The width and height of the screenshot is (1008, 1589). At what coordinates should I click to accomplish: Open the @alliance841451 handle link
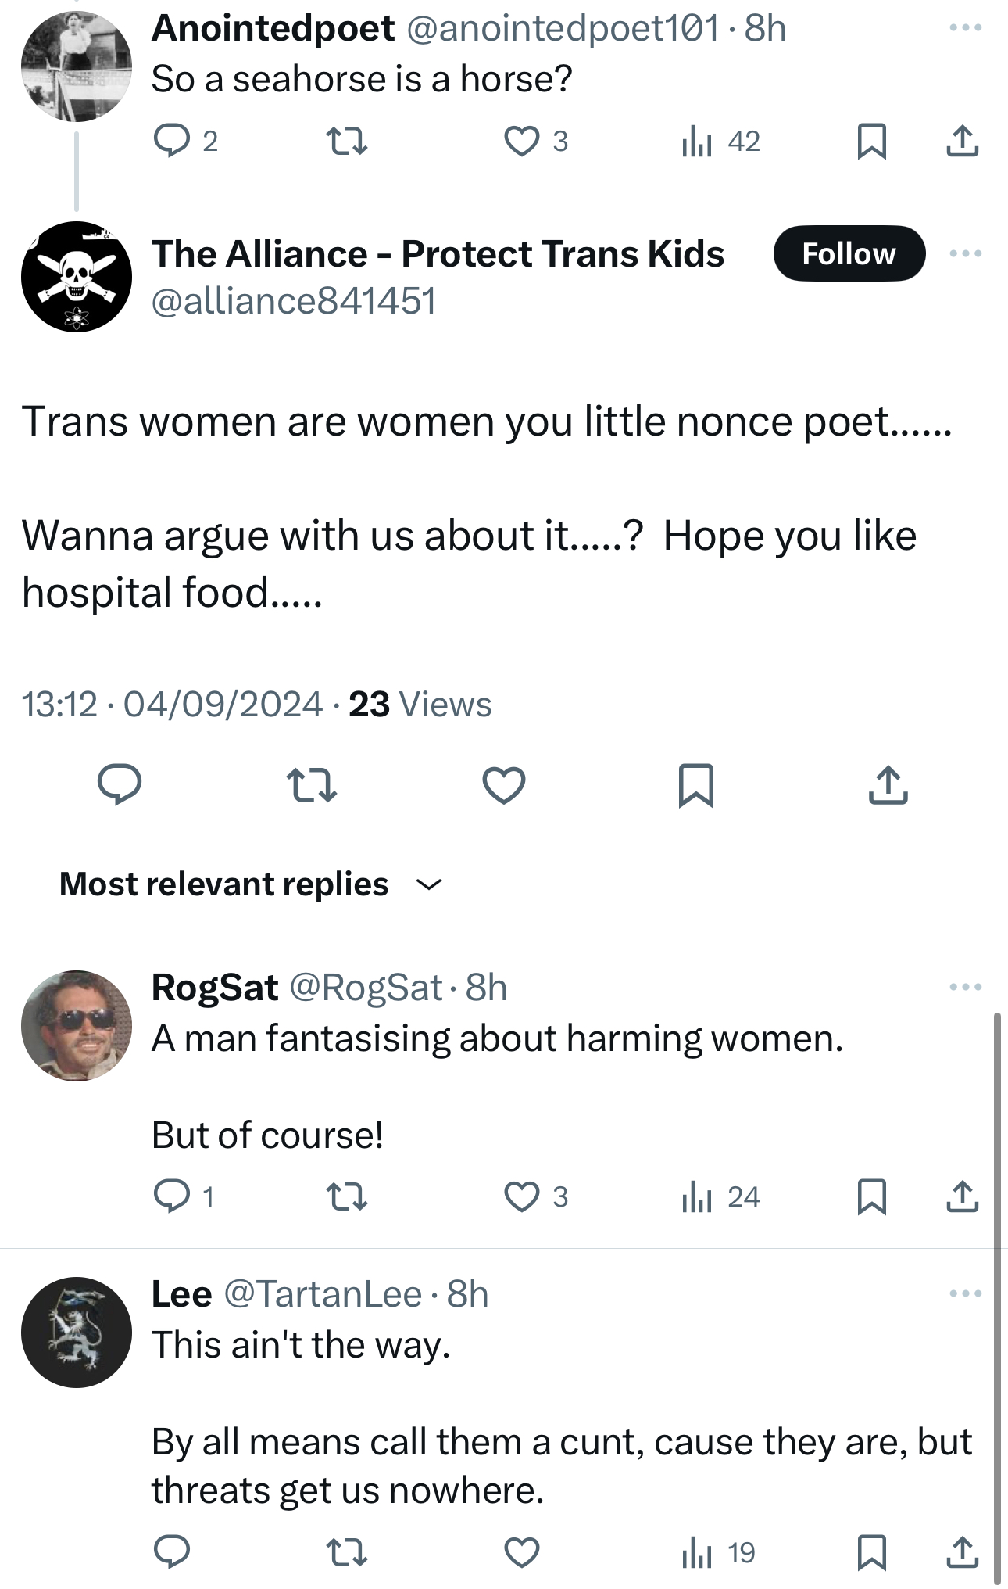(x=294, y=301)
